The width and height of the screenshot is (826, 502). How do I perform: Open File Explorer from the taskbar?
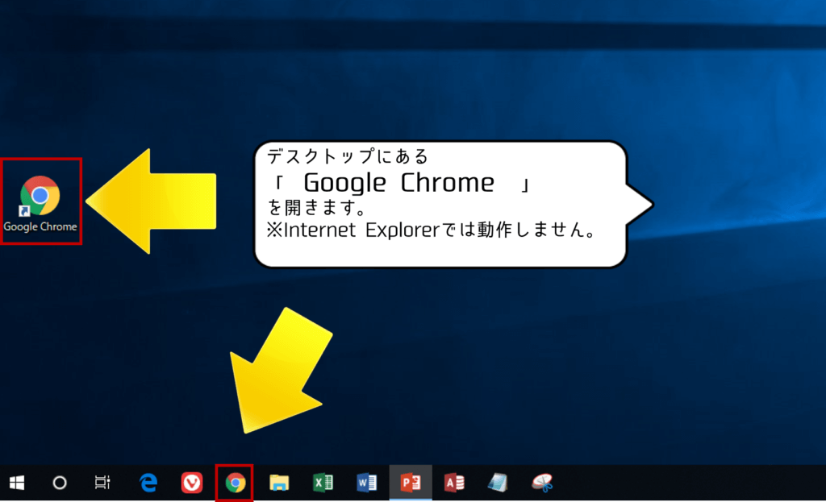click(x=279, y=483)
